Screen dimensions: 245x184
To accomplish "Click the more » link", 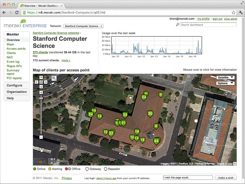I will click(x=66, y=60).
